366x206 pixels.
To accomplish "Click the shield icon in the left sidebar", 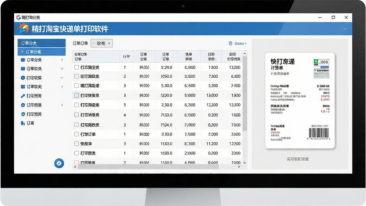I will pyautogui.click(x=23, y=114).
